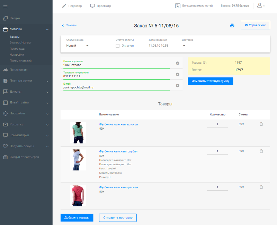Screen dimensions: 277x225
Task: Expand the Комментарии chevron
Action: [47, 135]
